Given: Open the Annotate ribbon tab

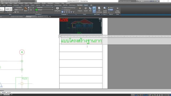Looking at the screenshot, I should [10, 5].
